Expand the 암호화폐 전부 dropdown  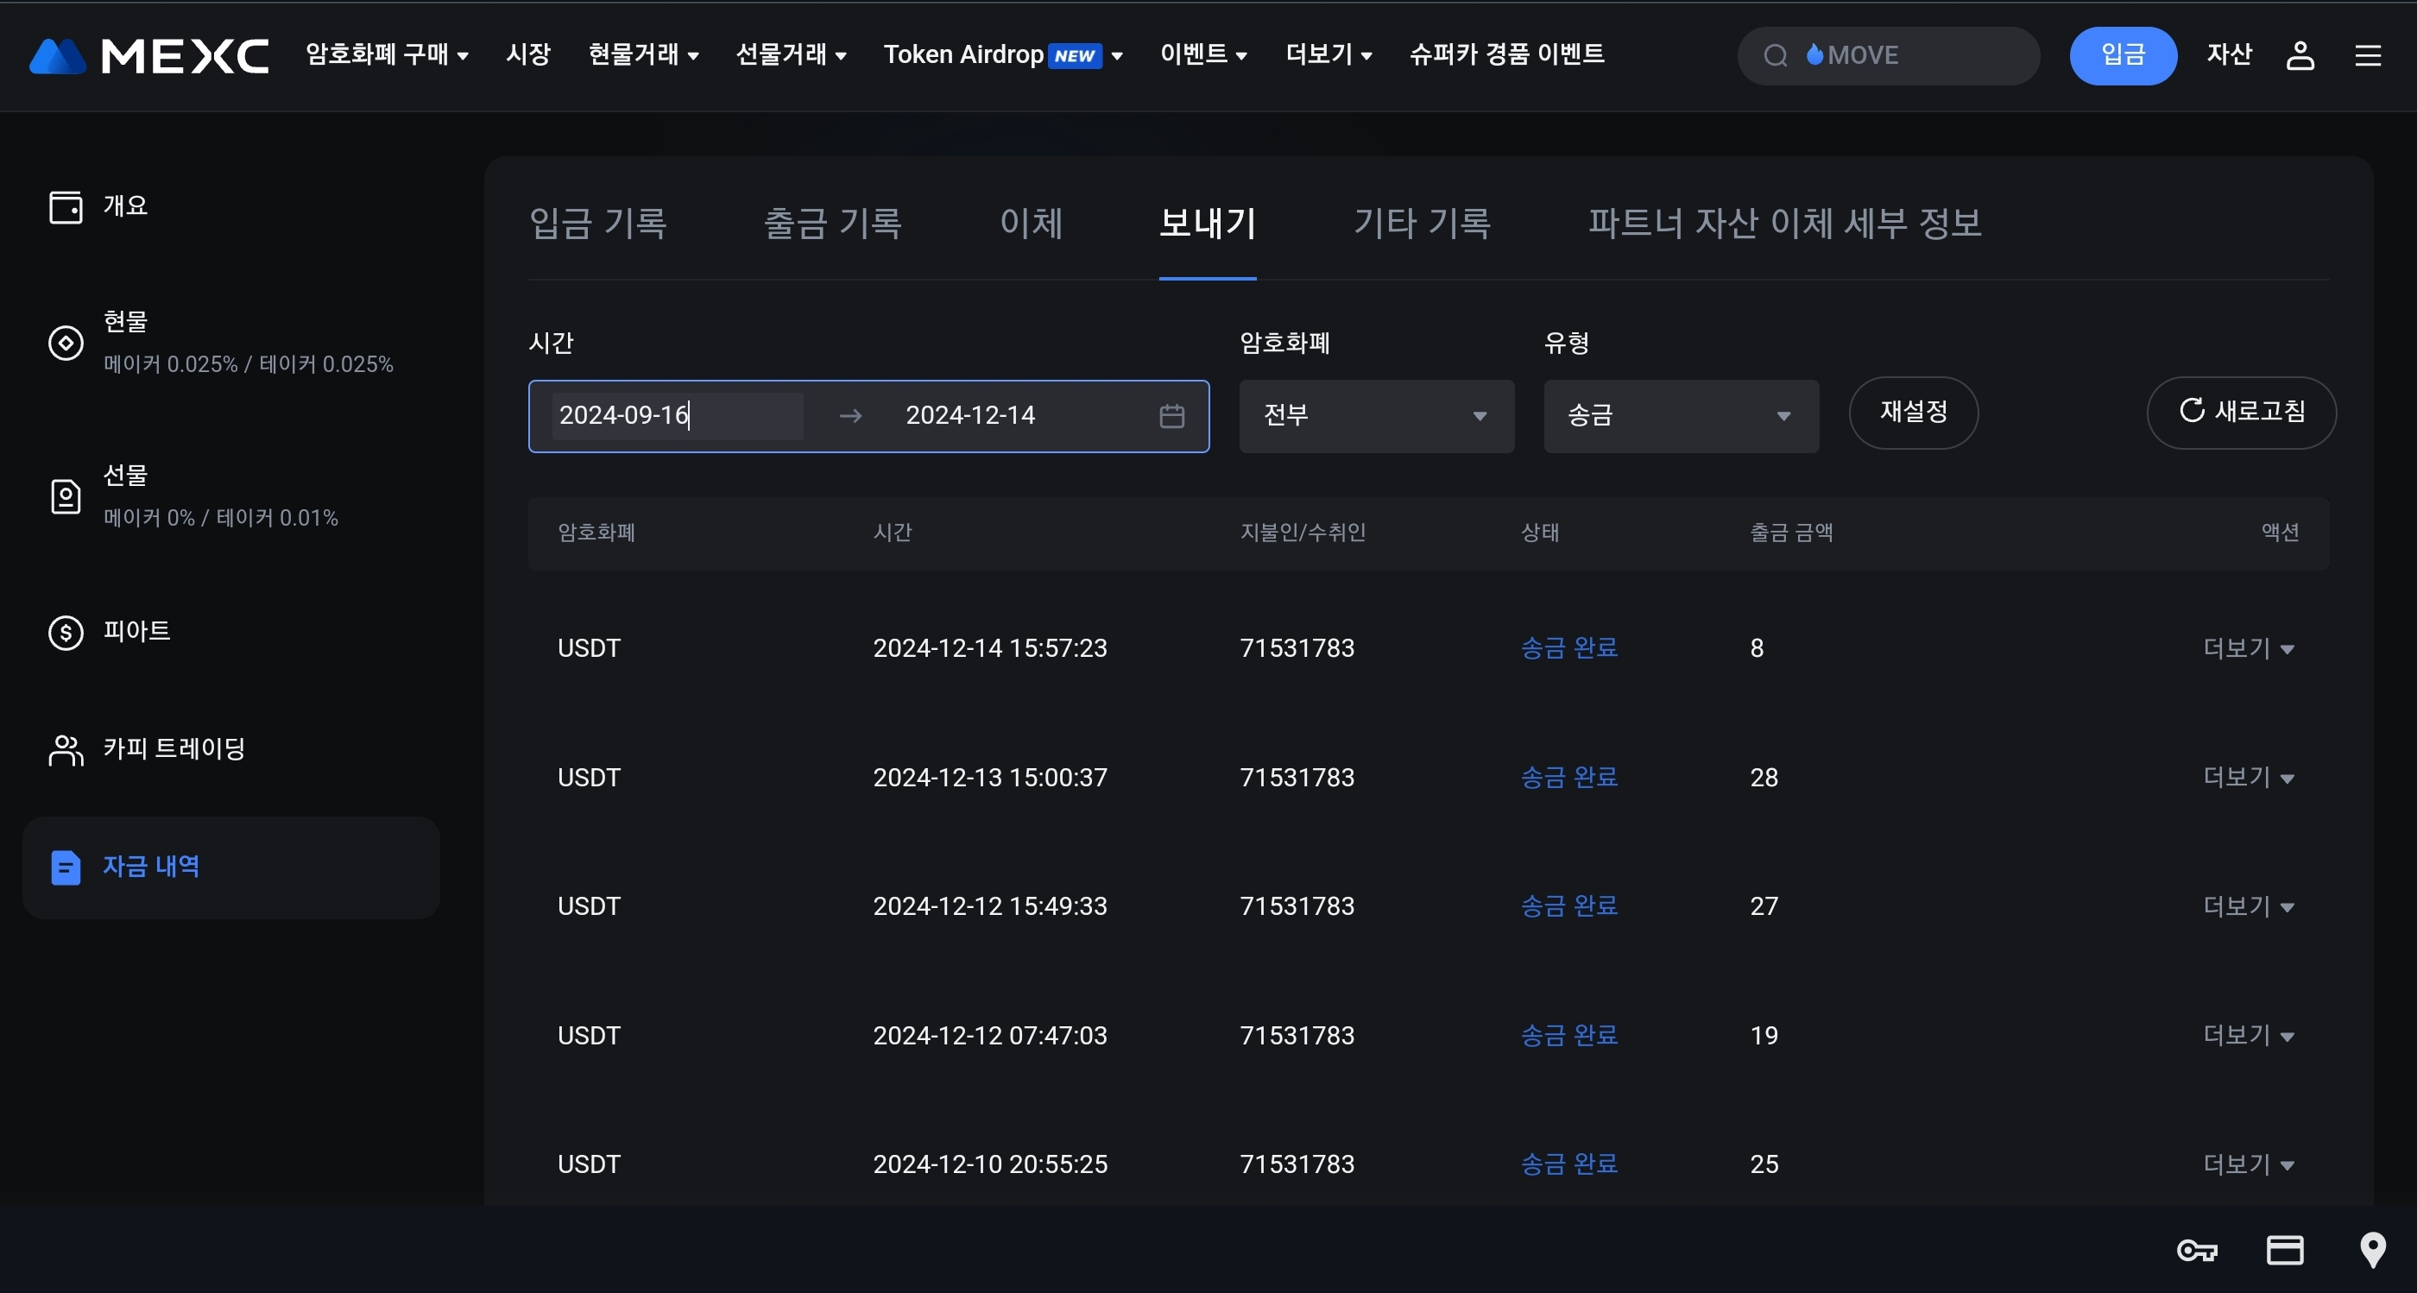coord(1375,416)
